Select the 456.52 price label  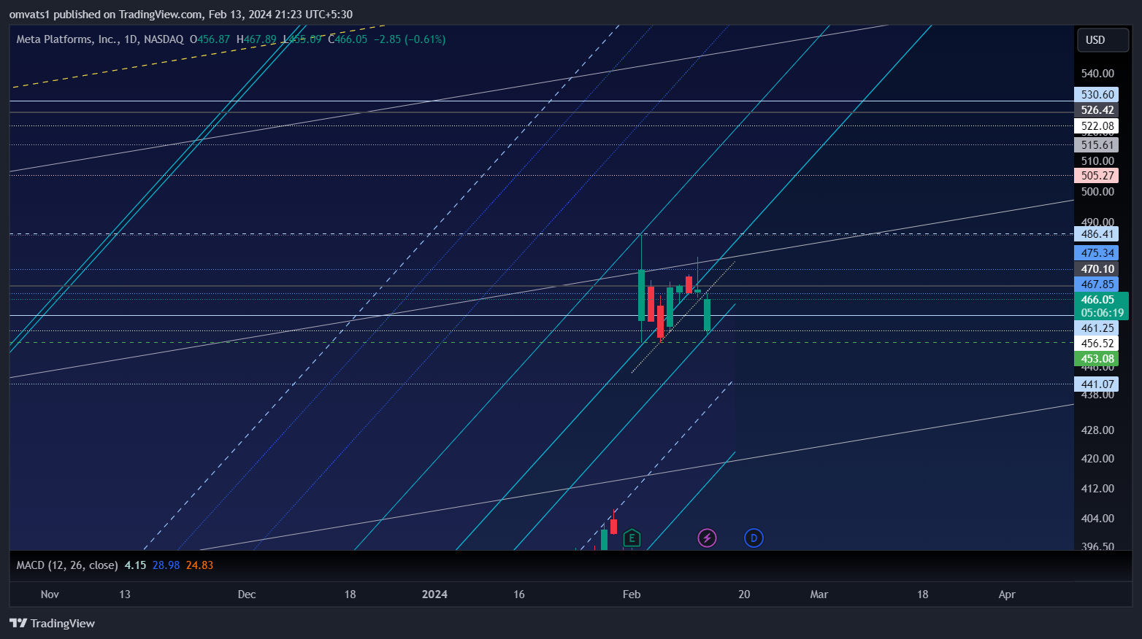[1097, 344]
